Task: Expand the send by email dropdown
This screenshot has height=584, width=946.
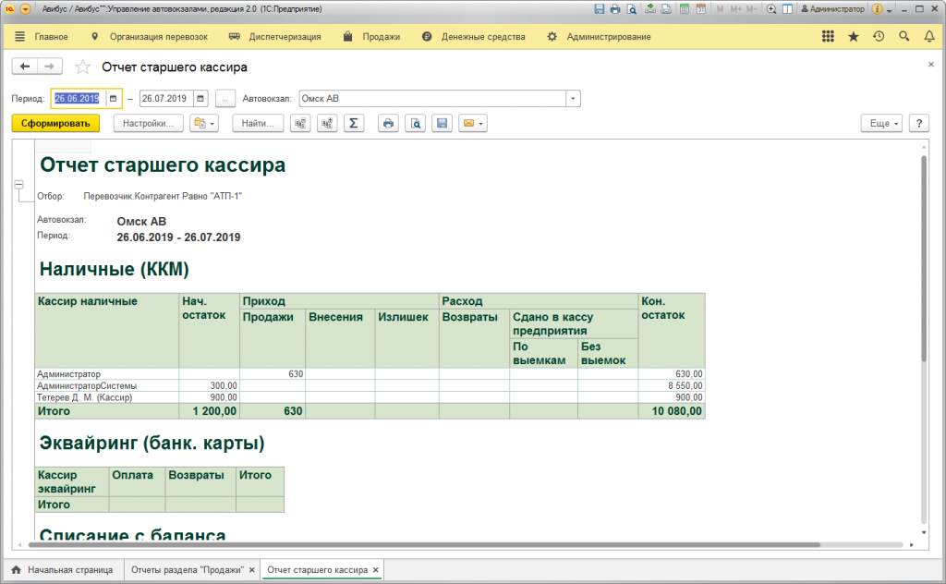Action: pyautogui.click(x=481, y=123)
